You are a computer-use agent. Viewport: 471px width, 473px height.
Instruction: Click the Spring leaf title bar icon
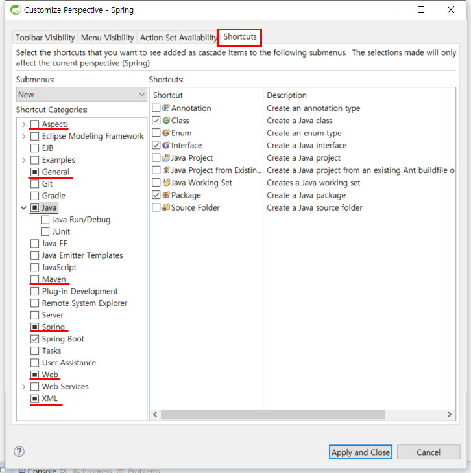coord(16,10)
